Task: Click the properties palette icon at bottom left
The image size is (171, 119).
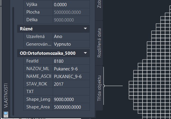Action: [x=6, y=115]
